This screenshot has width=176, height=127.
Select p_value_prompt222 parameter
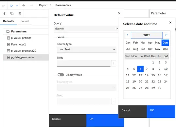26,51
